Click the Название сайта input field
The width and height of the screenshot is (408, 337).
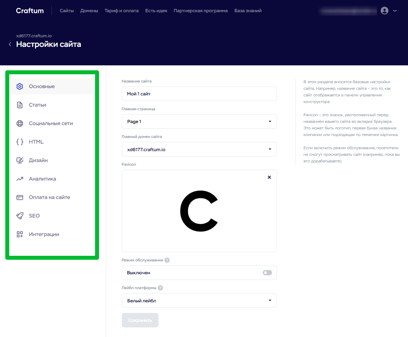[x=199, y=94]
